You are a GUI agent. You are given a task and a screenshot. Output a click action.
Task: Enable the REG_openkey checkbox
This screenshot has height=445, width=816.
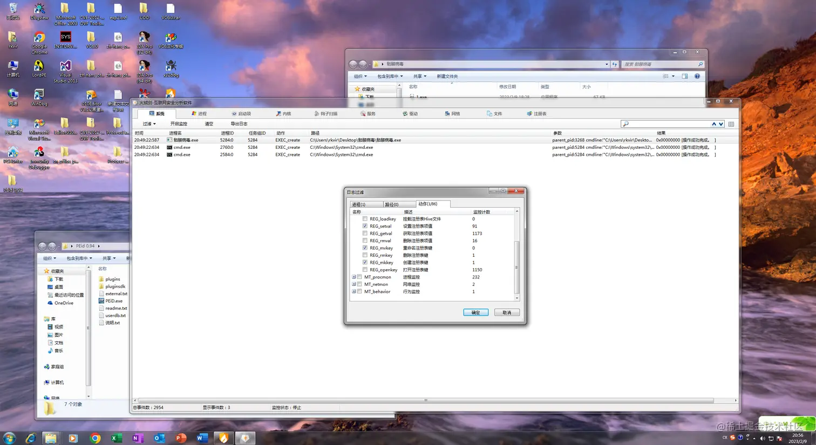coord(365,270)
